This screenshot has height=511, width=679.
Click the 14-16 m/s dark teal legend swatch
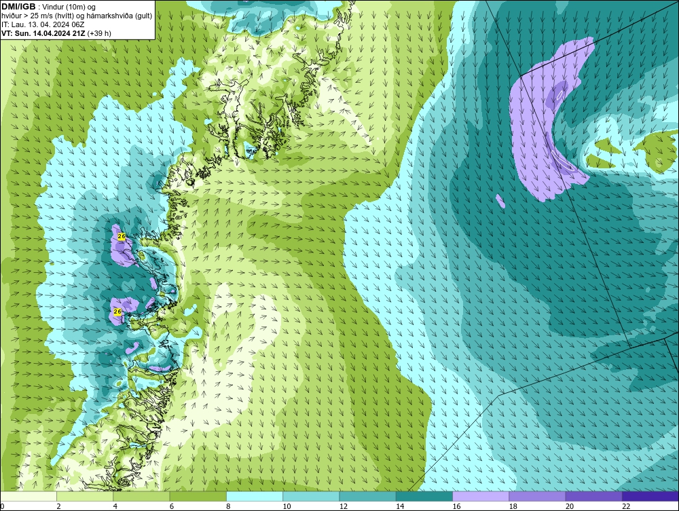(x=424, y=496)
